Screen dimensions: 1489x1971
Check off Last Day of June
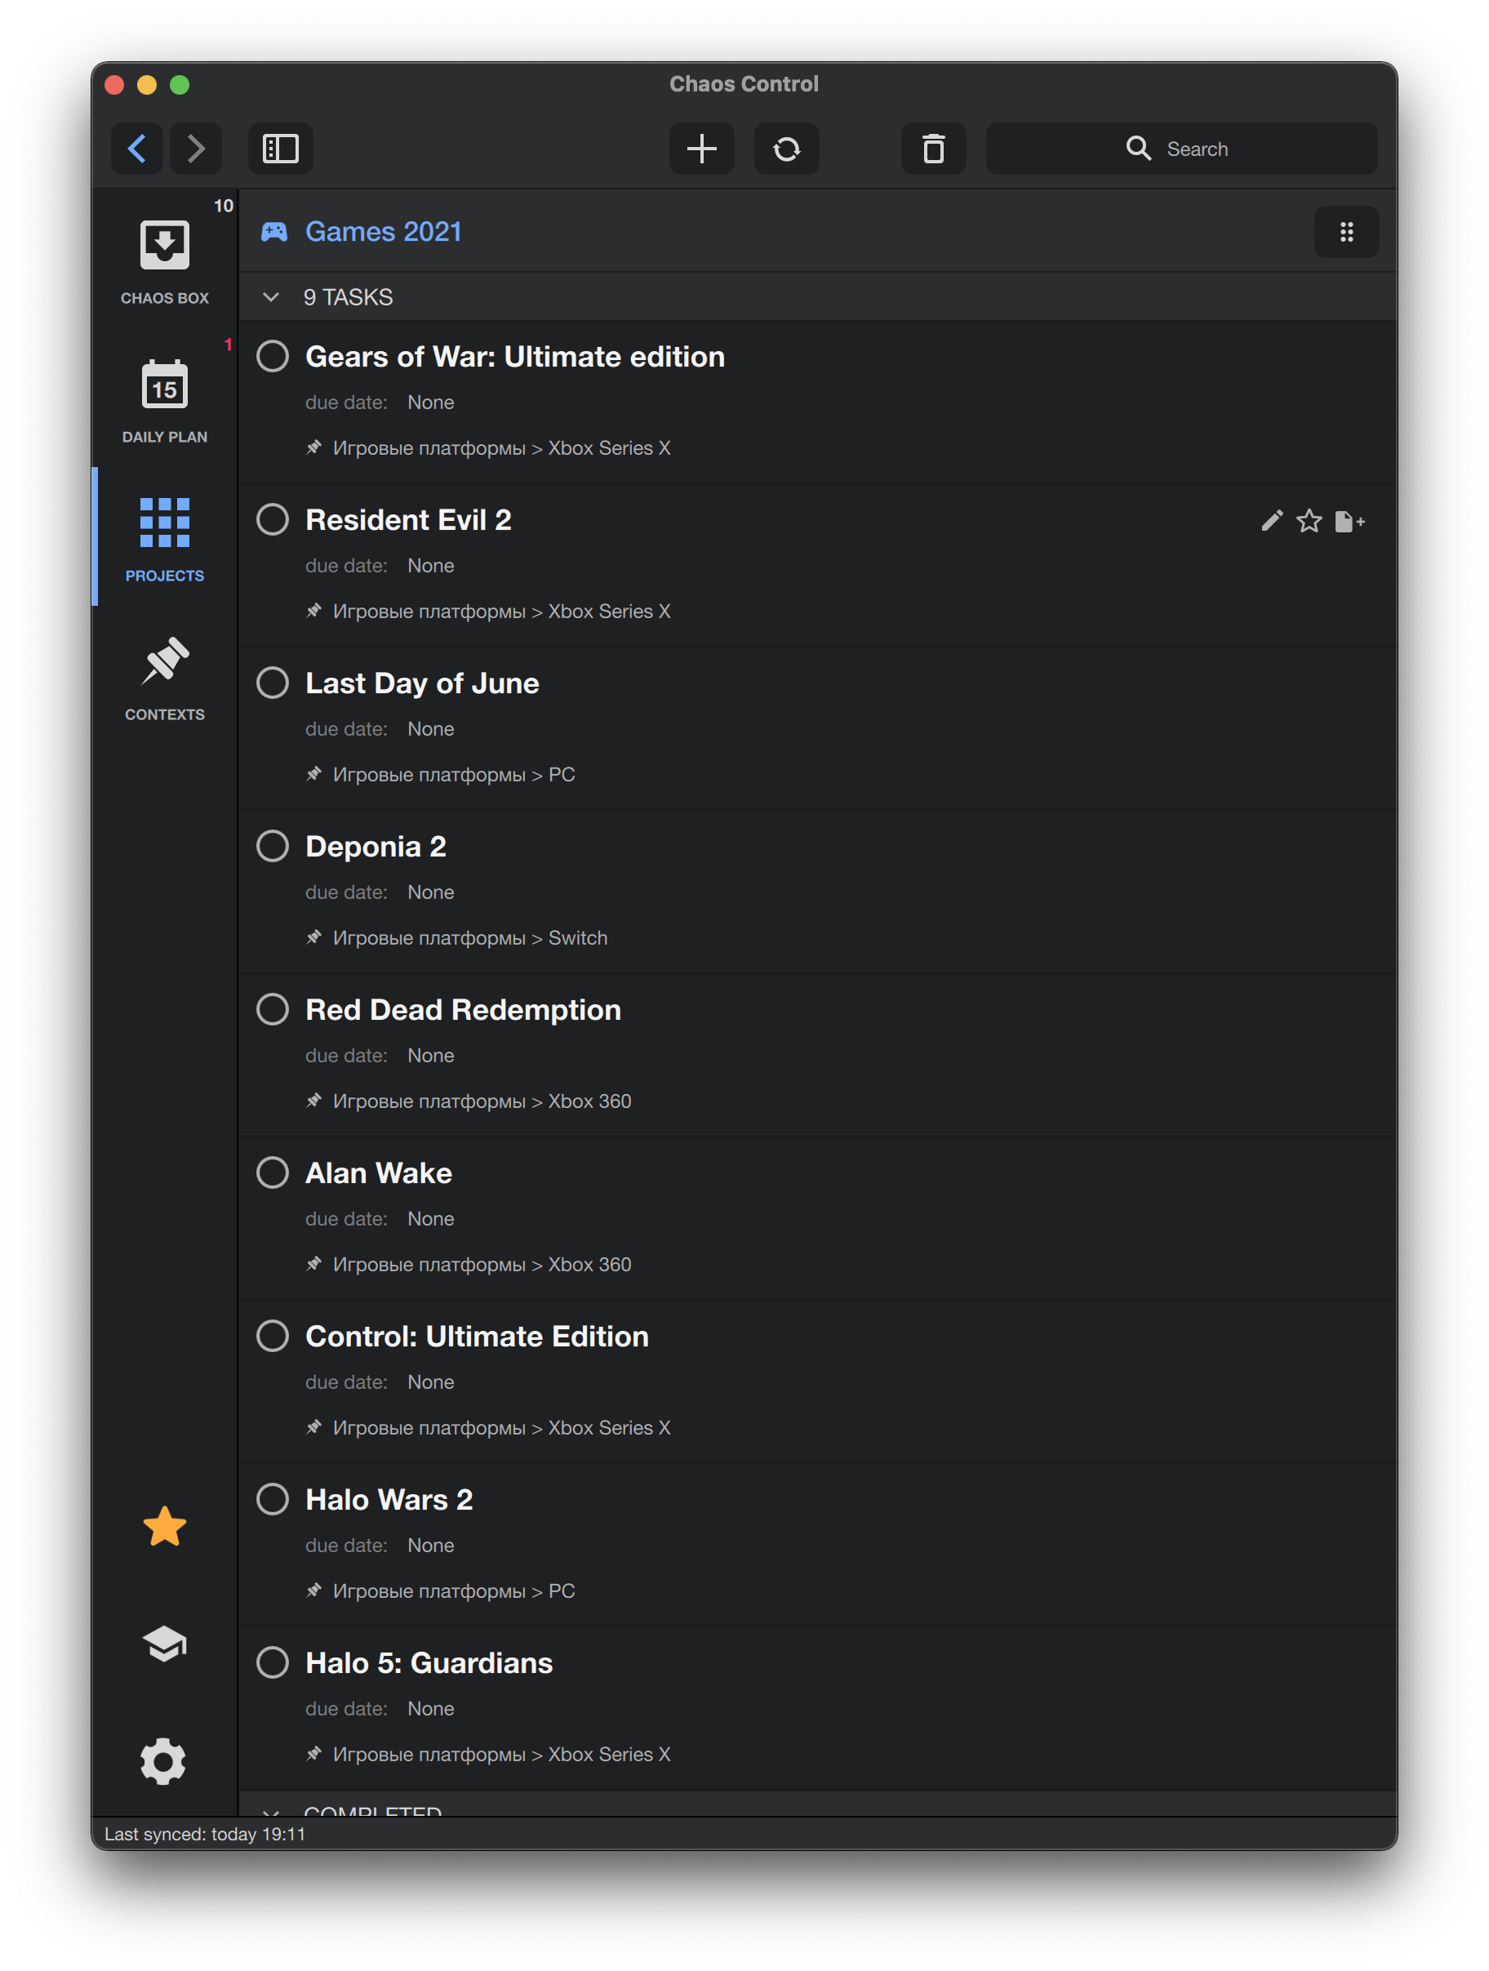pos(273,683)
